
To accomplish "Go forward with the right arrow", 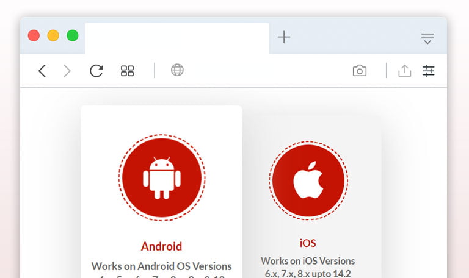I will [67, 71].
